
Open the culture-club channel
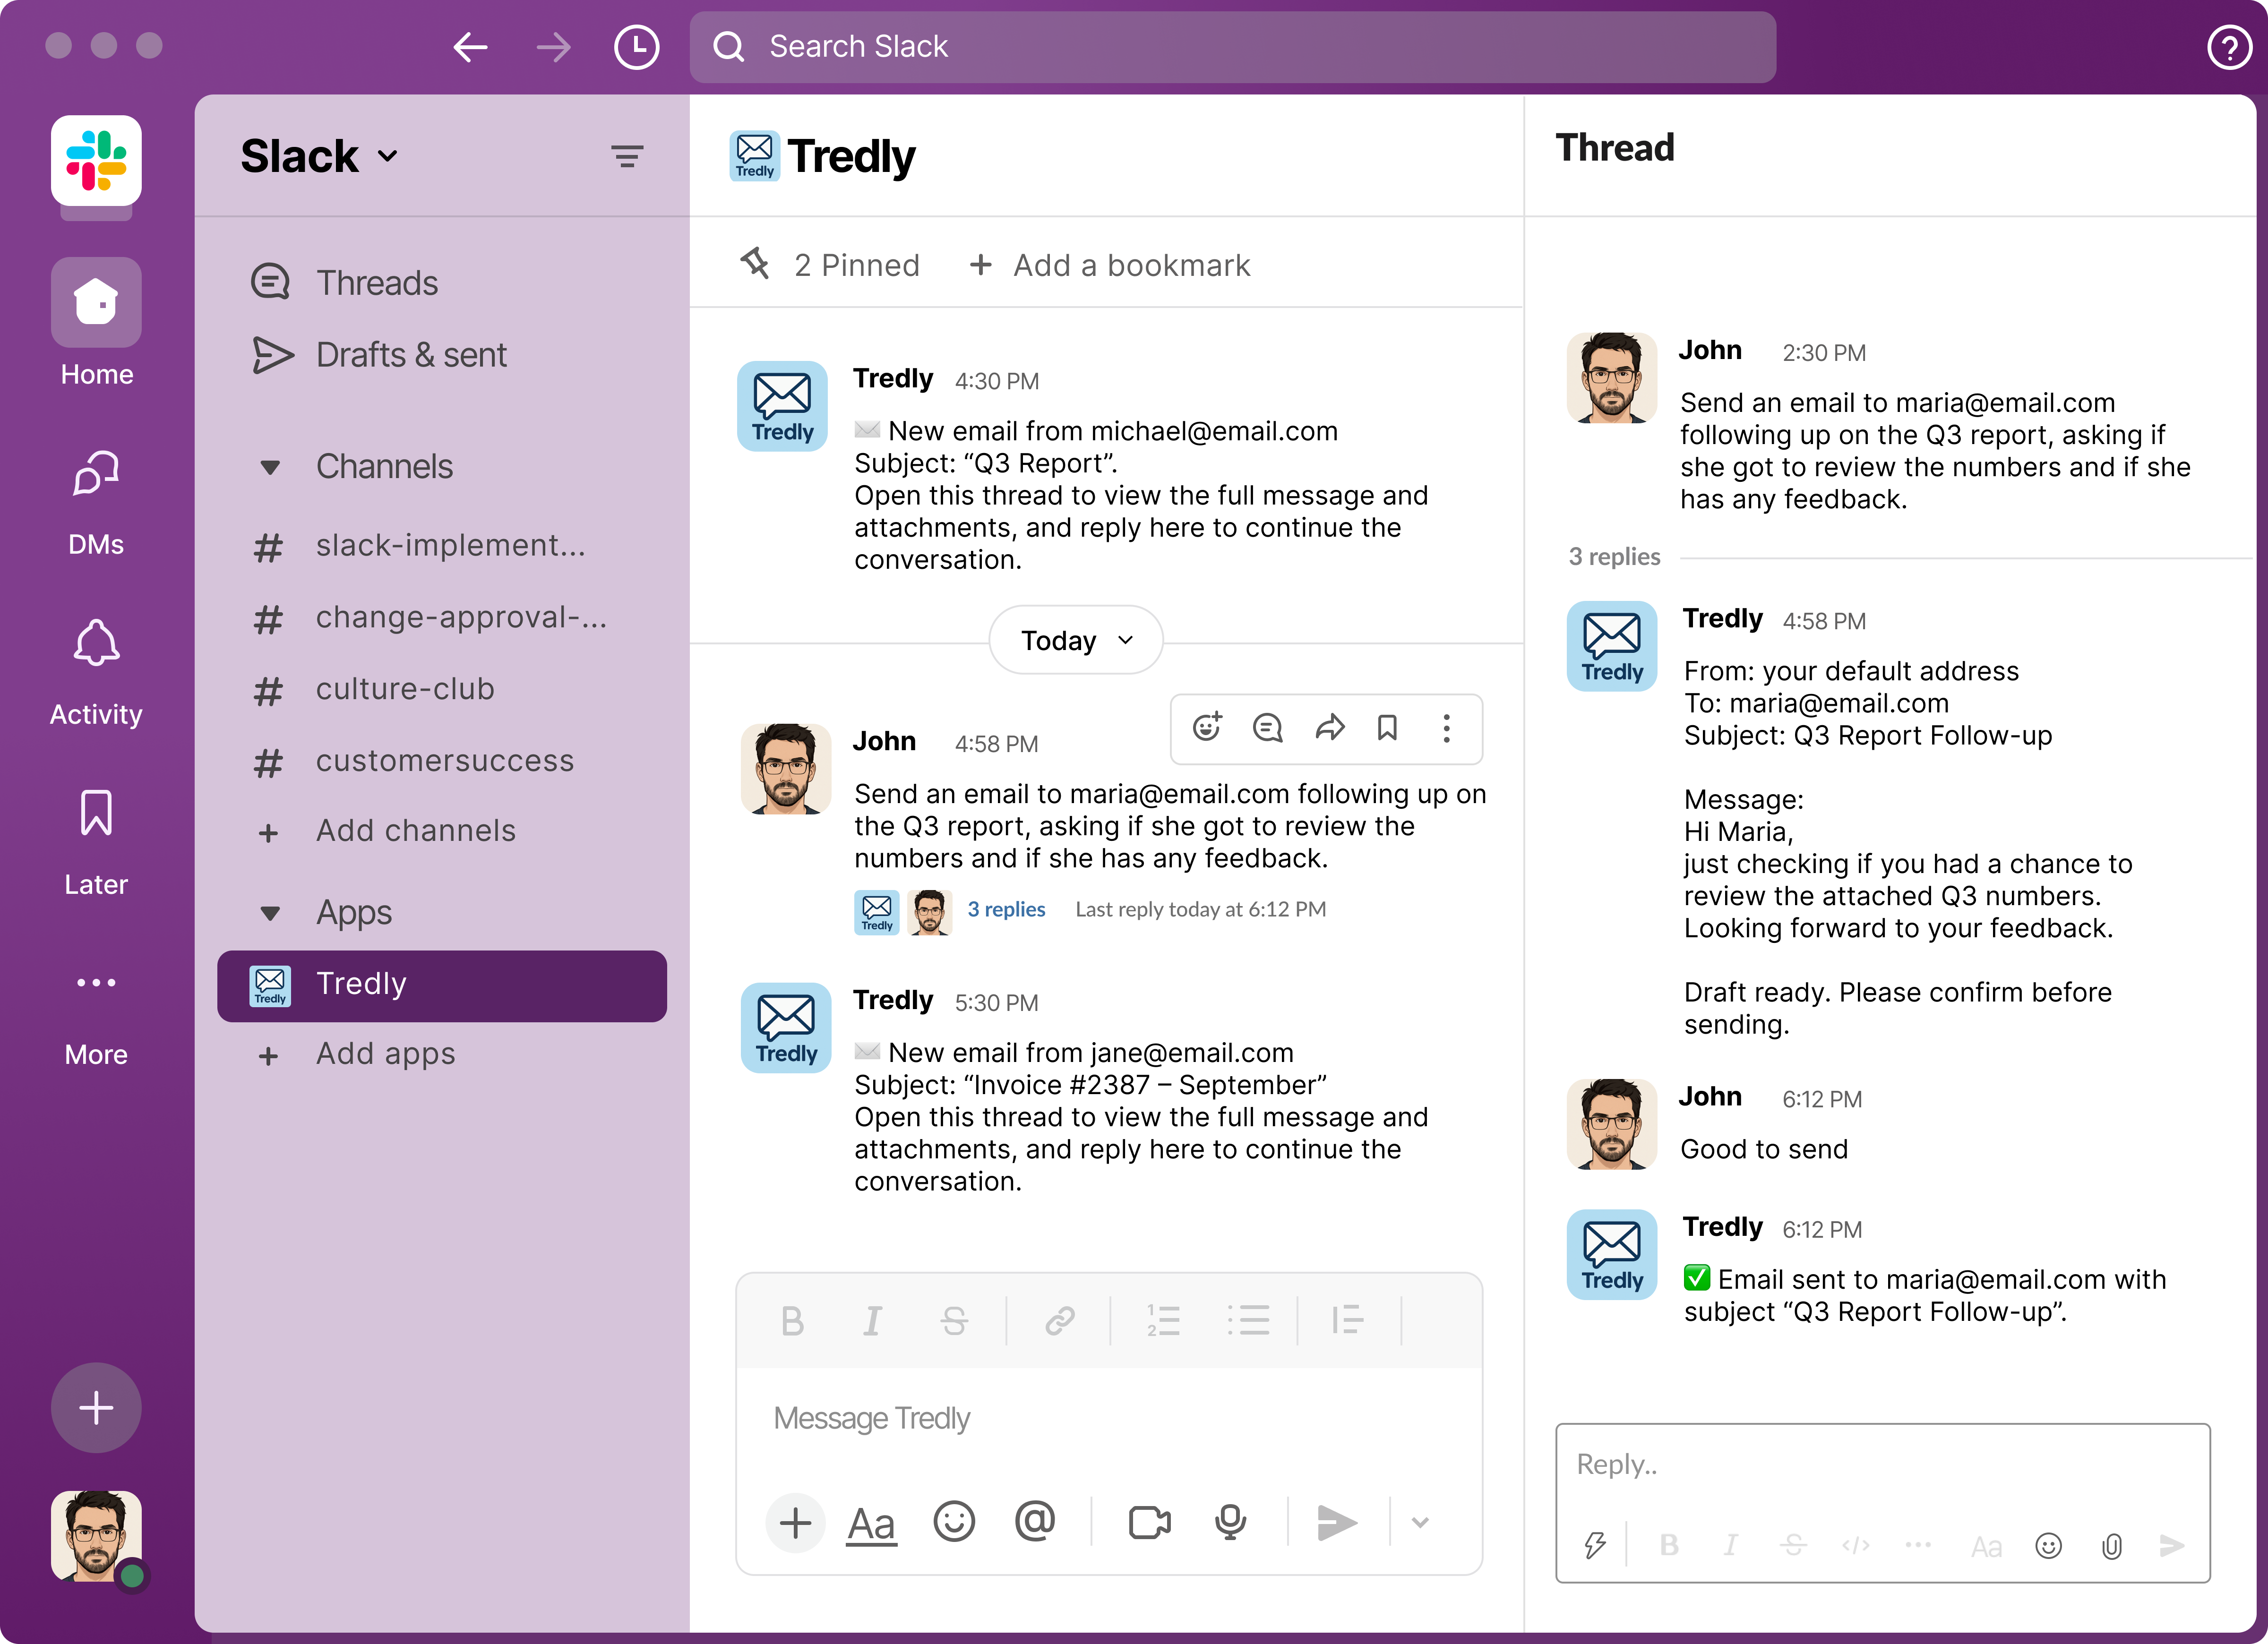point(405,689)
